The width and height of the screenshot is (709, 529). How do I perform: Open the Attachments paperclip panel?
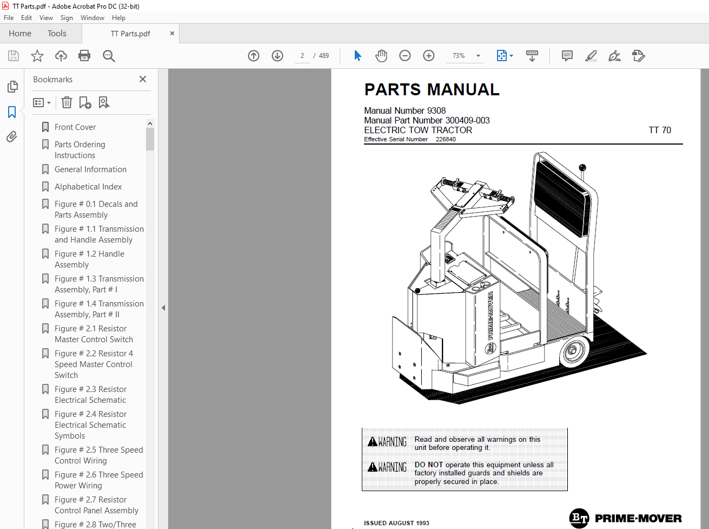pos(12,136)
